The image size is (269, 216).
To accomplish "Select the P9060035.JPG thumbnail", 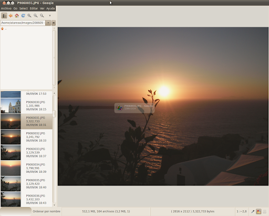I will 11,184.
